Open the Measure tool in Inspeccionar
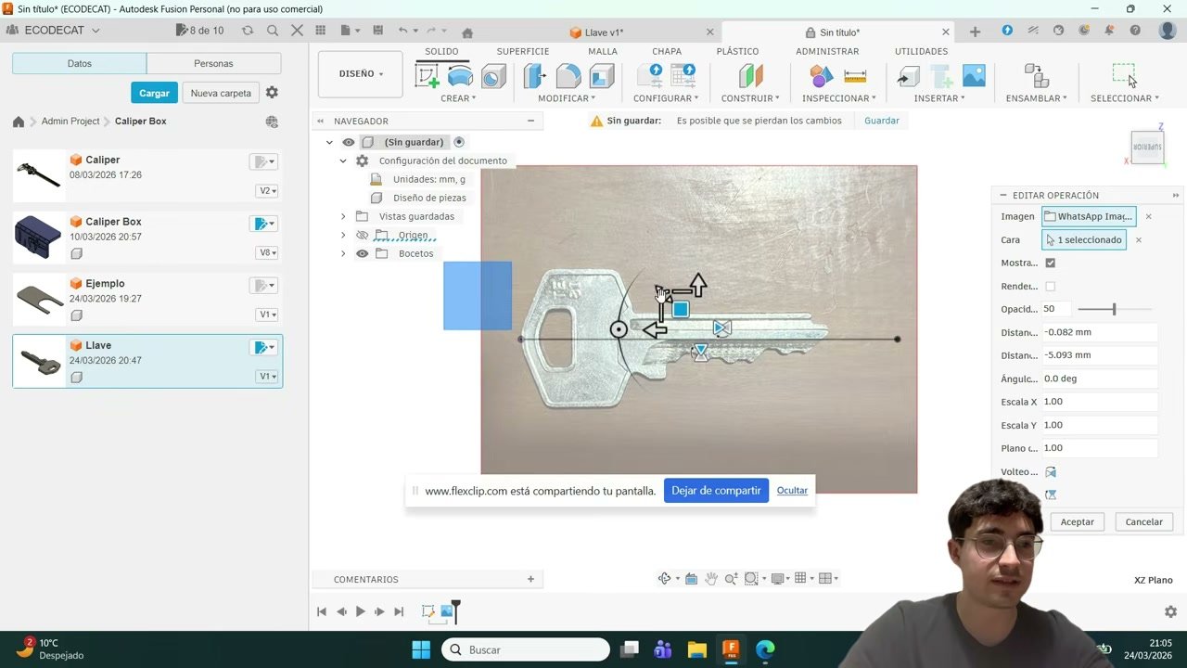1187x668 pixels. (855, 76)
